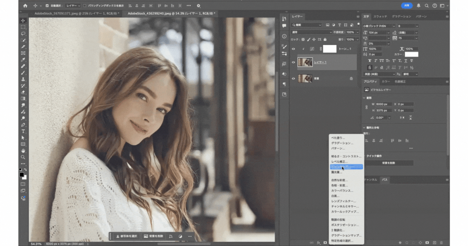The width and height of the screenshot is (468, 246).
Task: Click the lock all layers icon
Action: point(325,39)
